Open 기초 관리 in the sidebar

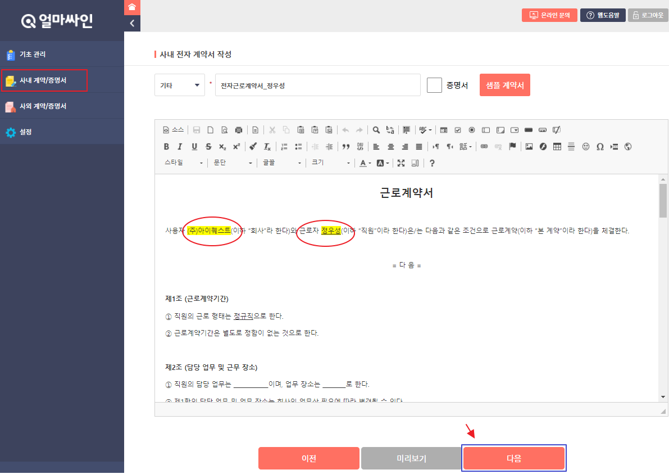point(62,54)
